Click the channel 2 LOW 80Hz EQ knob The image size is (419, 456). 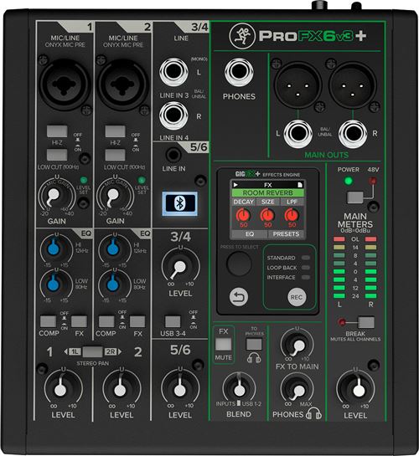[112, 284]
